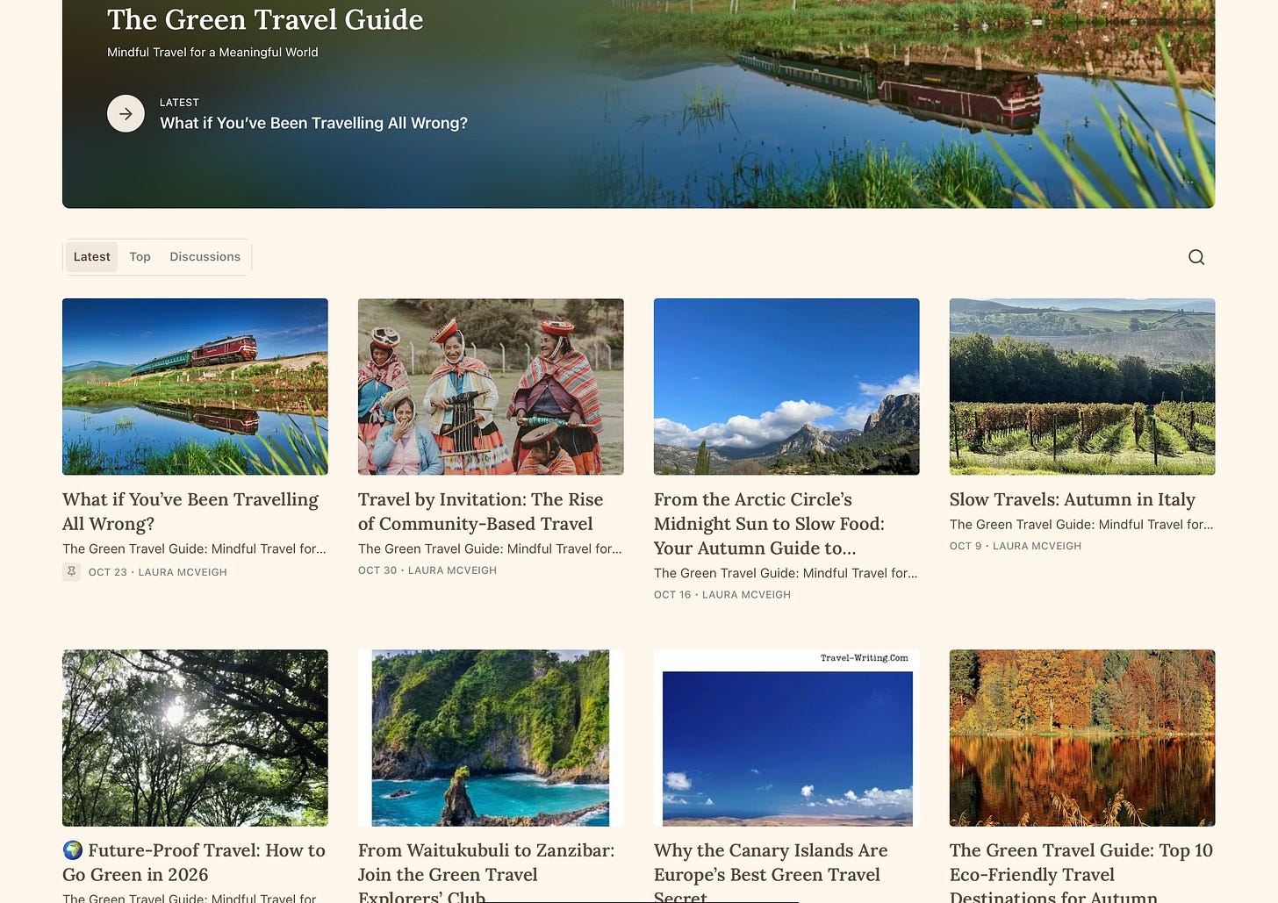The height and width of the screenshot is (903, 1278).
Task: Click the forest canopy sunlight thumbnail
Action: pos(195,738)
